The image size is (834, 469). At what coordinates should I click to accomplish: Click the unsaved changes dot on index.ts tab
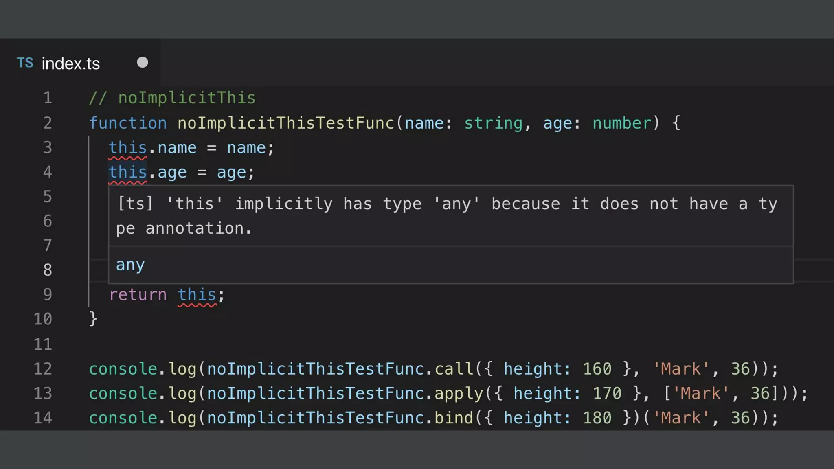coord(142,63)
